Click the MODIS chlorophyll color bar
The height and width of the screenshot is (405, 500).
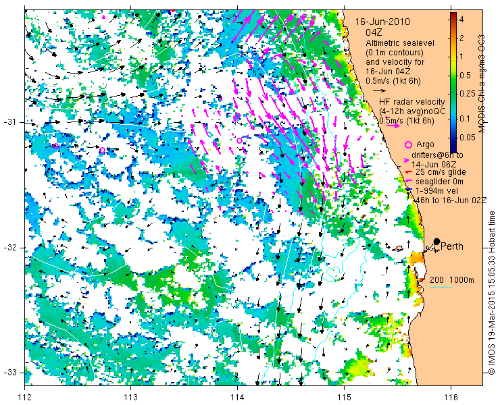(453, 82)
